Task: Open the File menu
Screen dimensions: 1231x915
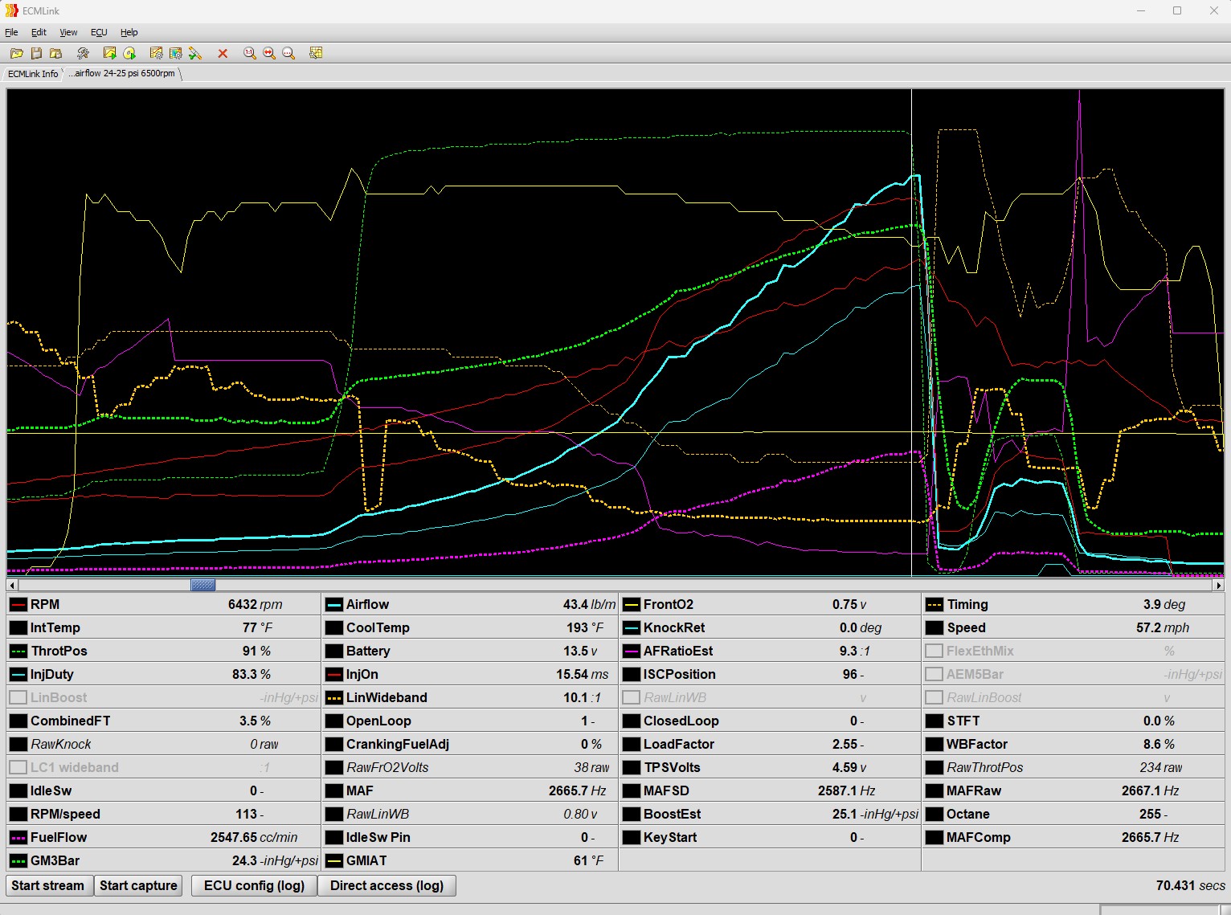Action: tap(11, 32)
